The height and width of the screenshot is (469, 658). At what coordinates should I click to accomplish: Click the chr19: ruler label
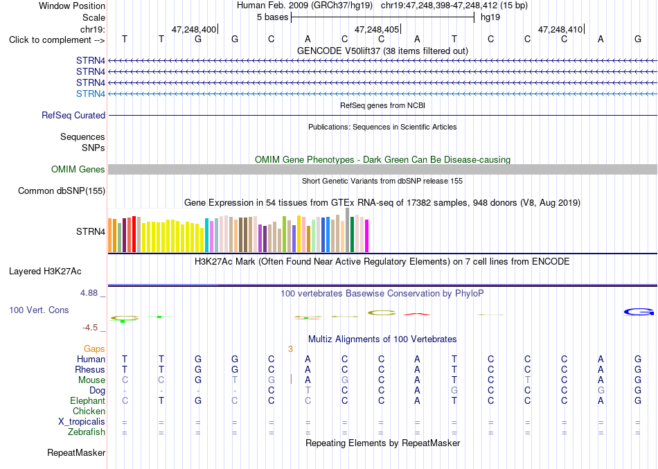click(93, 29)
